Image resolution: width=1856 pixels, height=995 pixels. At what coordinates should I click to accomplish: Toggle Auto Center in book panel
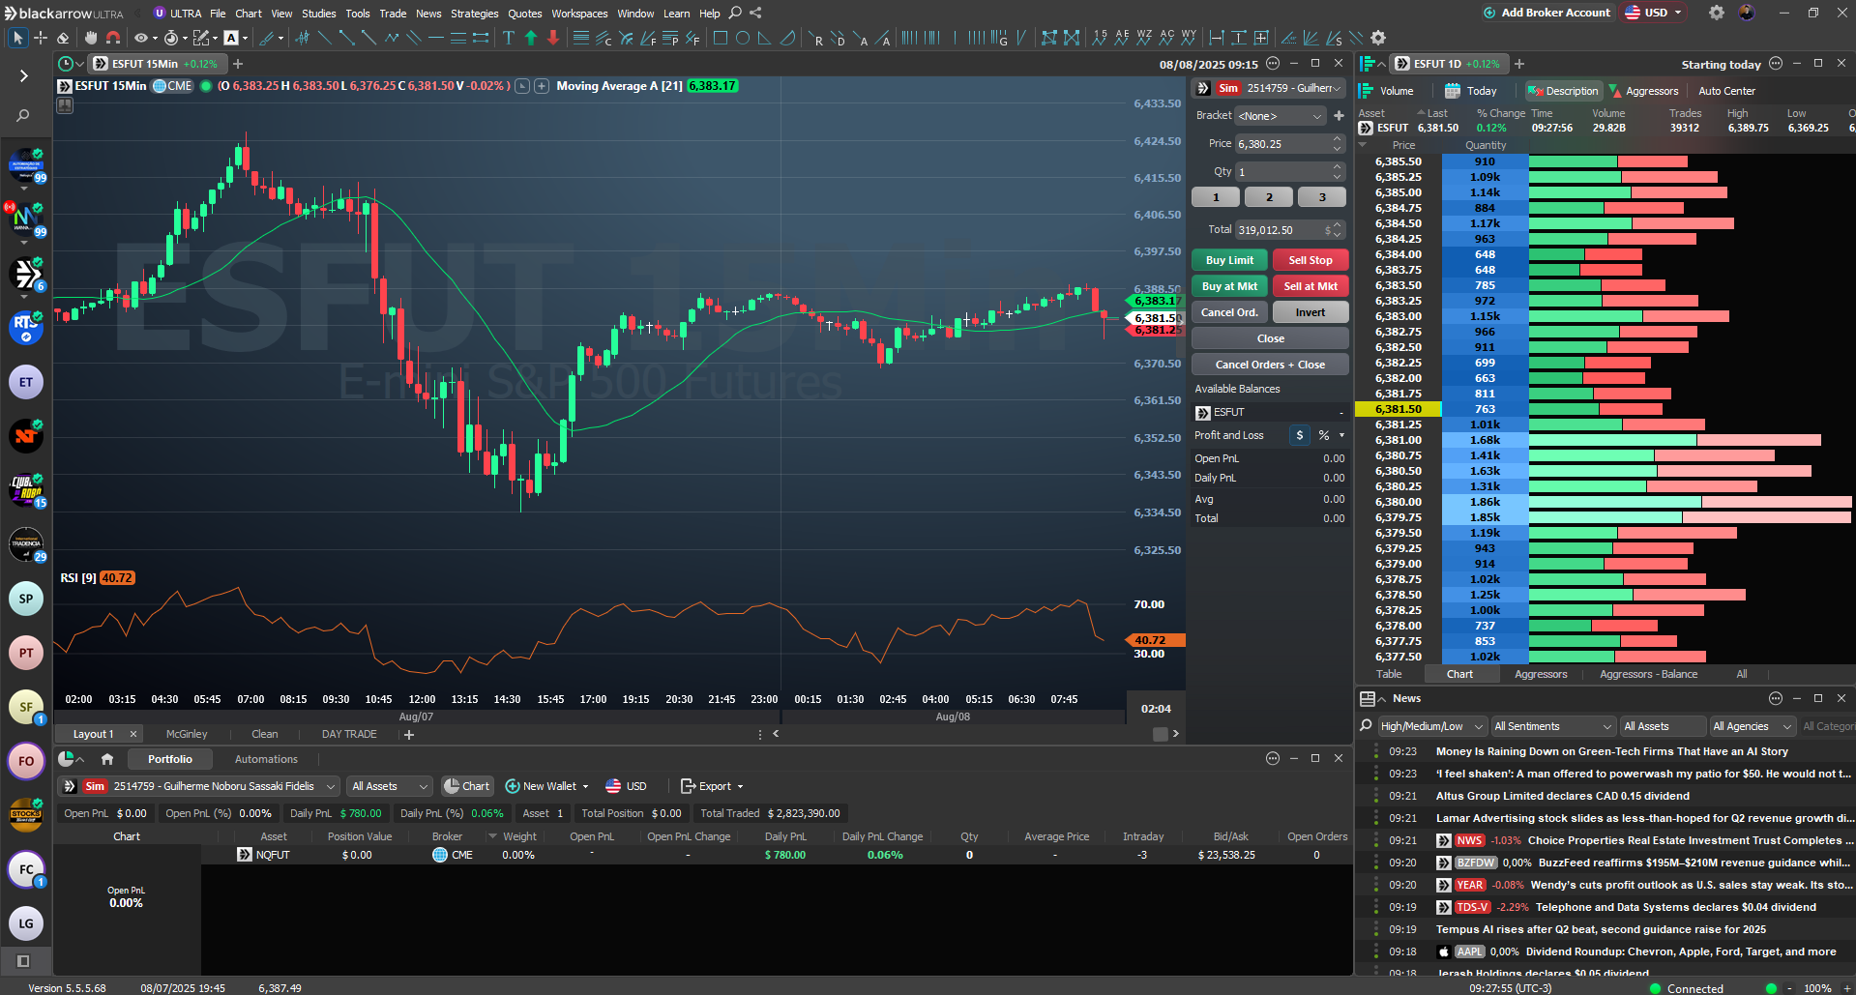(x=1726, y=91)
